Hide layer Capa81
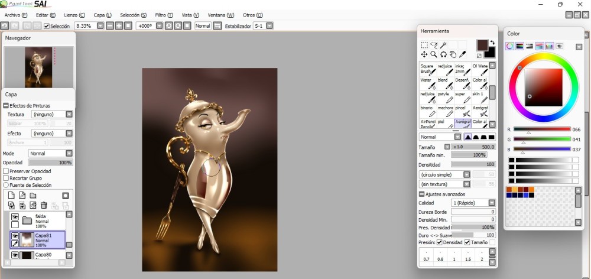 click(x=15, y=236)
